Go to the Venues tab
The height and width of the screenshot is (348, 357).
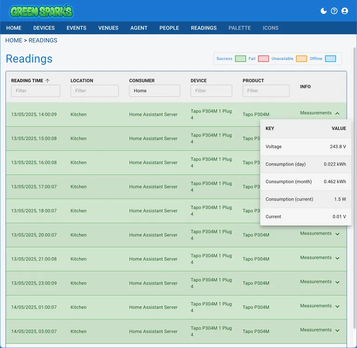[x=108, y=28]
